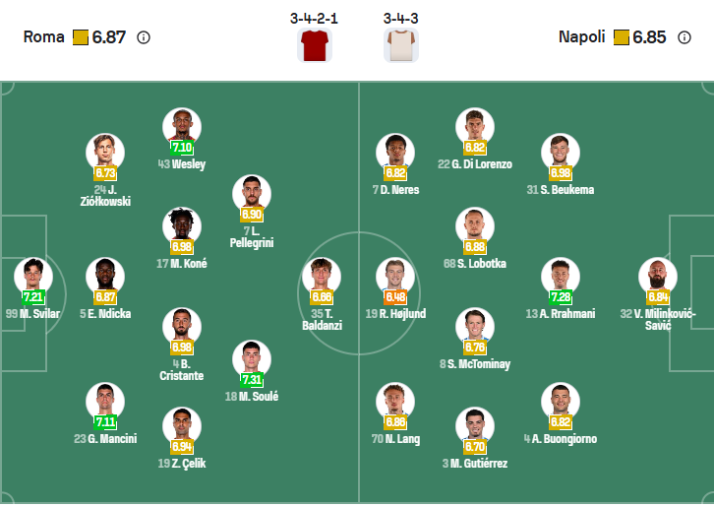Click V. Milinković-Savić's goalkeeper photo

click(x=657, y=275)
